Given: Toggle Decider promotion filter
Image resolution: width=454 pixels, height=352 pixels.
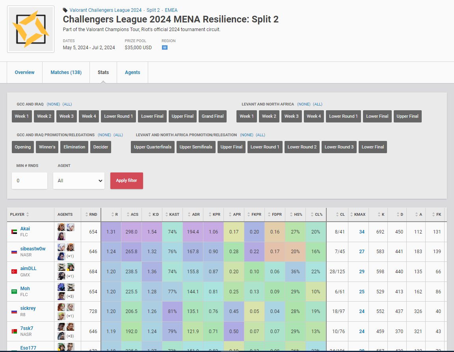Looking at the screenshot, I should [x=101, y=147].
